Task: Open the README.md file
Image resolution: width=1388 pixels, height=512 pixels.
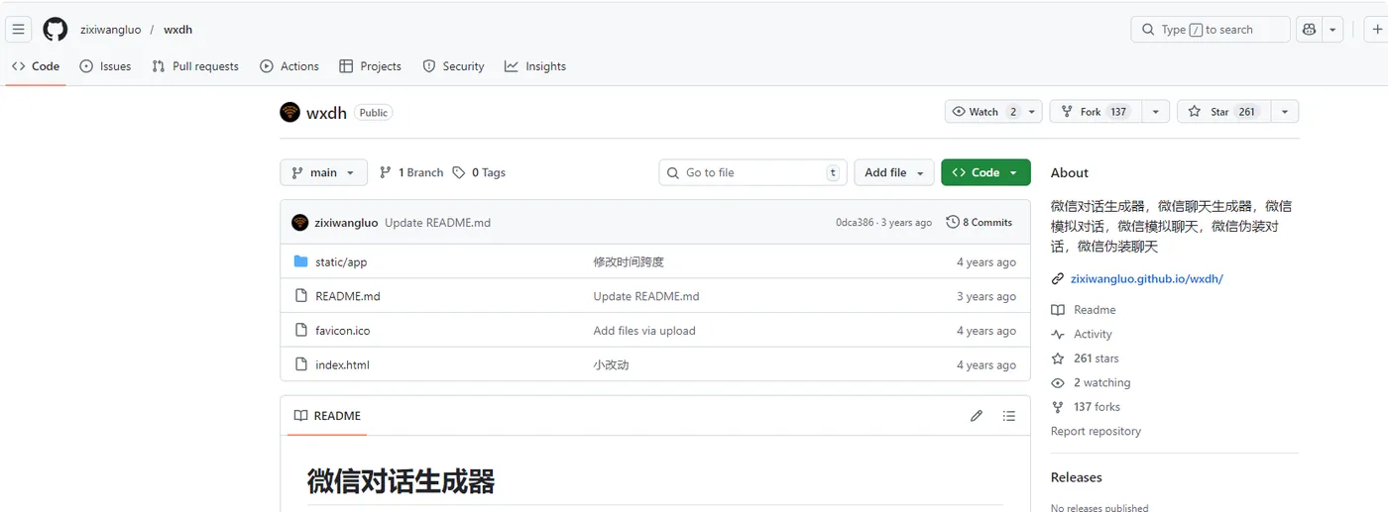Action: [x=348, y=296]
